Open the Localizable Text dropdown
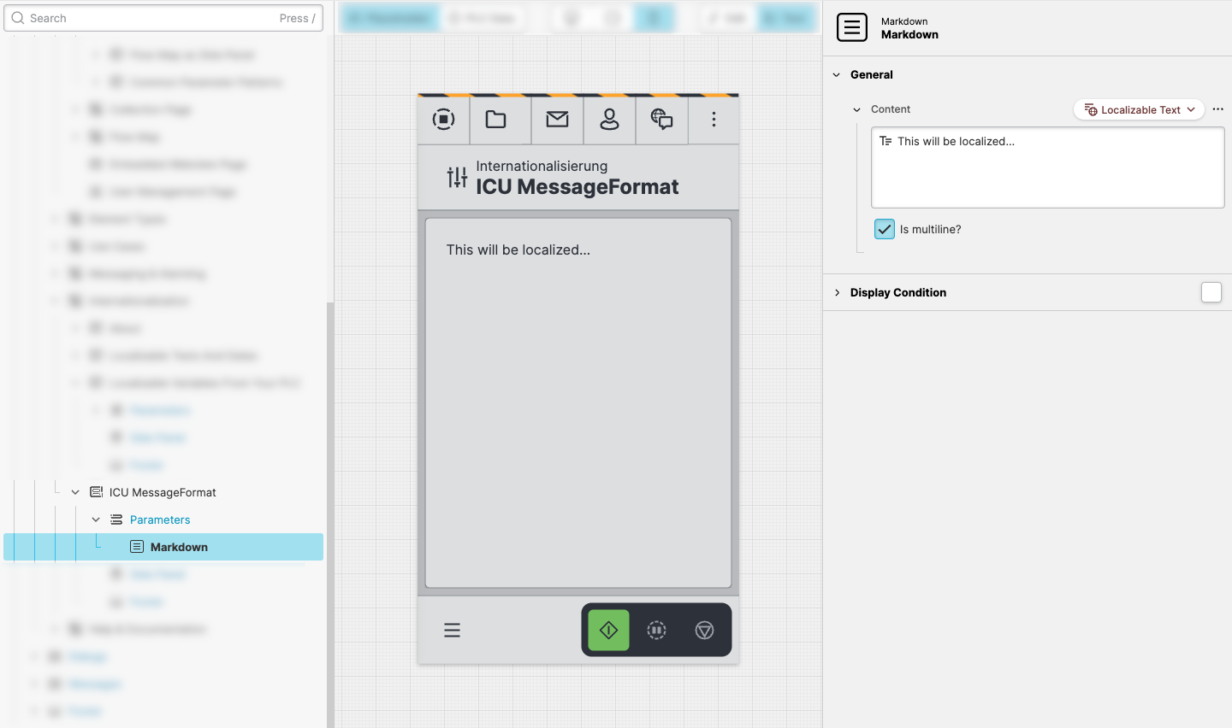The height and width of the screenshot is (728, 1232). tap(1139, 109)
